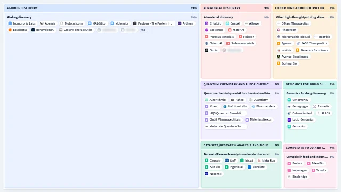Click the Causaly logo icon
The width and height of the screenshot is (341, 192).
click(207, 161)
